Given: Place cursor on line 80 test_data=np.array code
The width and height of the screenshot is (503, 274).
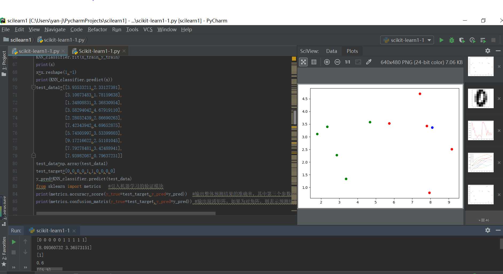Looking at the screenshot, I should (72, 163).
